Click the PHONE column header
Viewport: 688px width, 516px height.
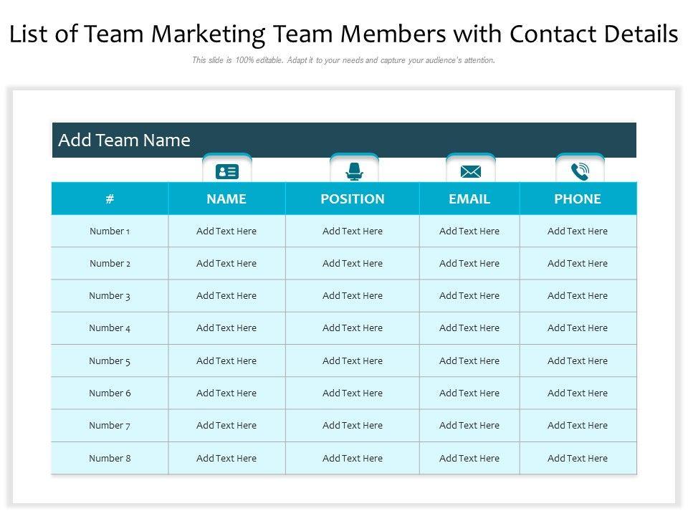[x=578, y=199]
